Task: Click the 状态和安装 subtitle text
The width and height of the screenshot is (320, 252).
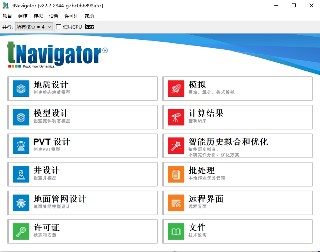Action: [45, 235]
